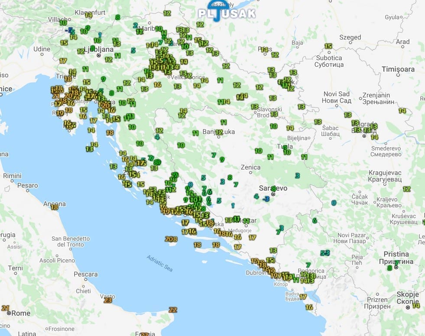This screenshot has width=425, height=336.
Task: Click the 16 marker south of Budva
Action: tap(309, 307)
